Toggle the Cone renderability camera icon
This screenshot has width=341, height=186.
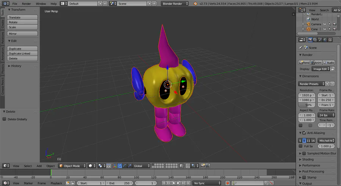(335, 29)
